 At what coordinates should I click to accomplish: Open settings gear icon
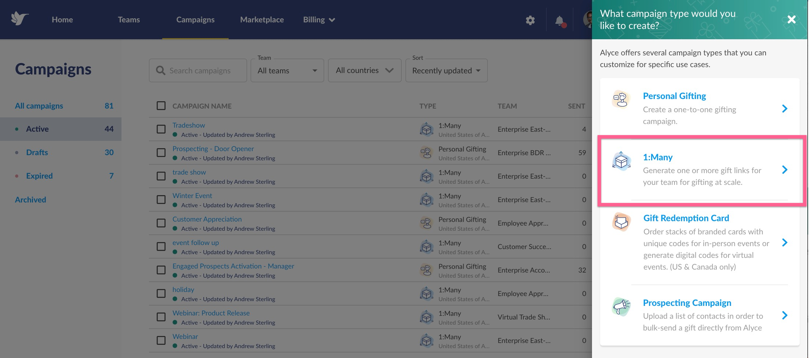tap(530, 20)
